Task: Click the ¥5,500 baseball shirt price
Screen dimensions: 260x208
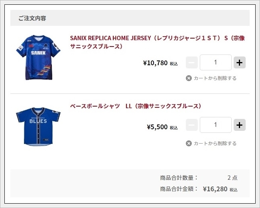Action: 158,127
